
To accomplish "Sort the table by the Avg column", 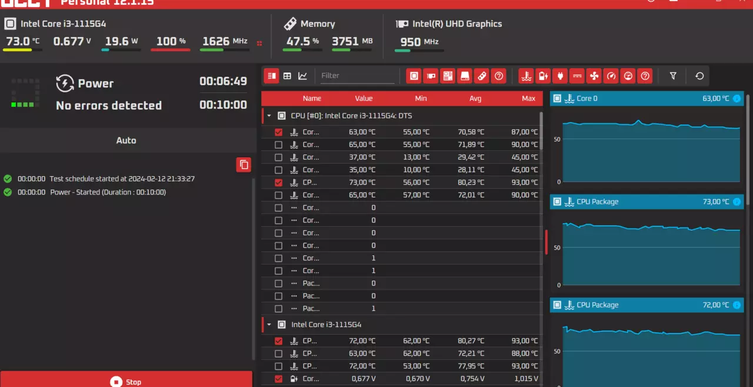I will (475, 99).
